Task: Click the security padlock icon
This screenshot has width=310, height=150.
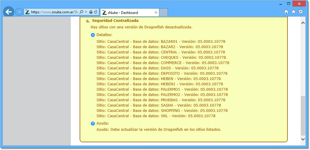Action: (91, 12)
